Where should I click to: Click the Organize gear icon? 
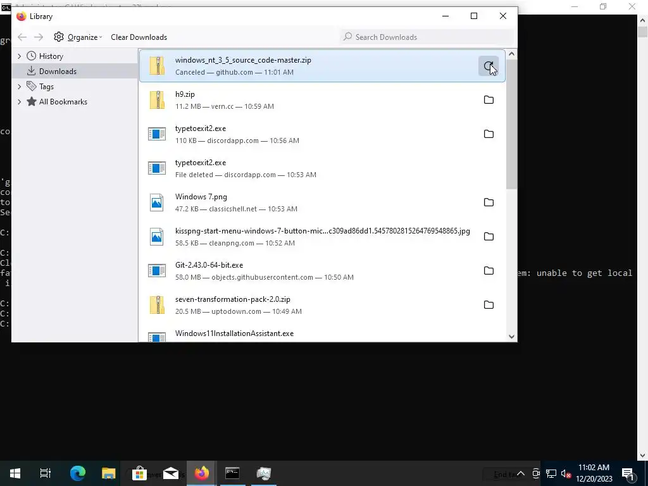point(59,37)
